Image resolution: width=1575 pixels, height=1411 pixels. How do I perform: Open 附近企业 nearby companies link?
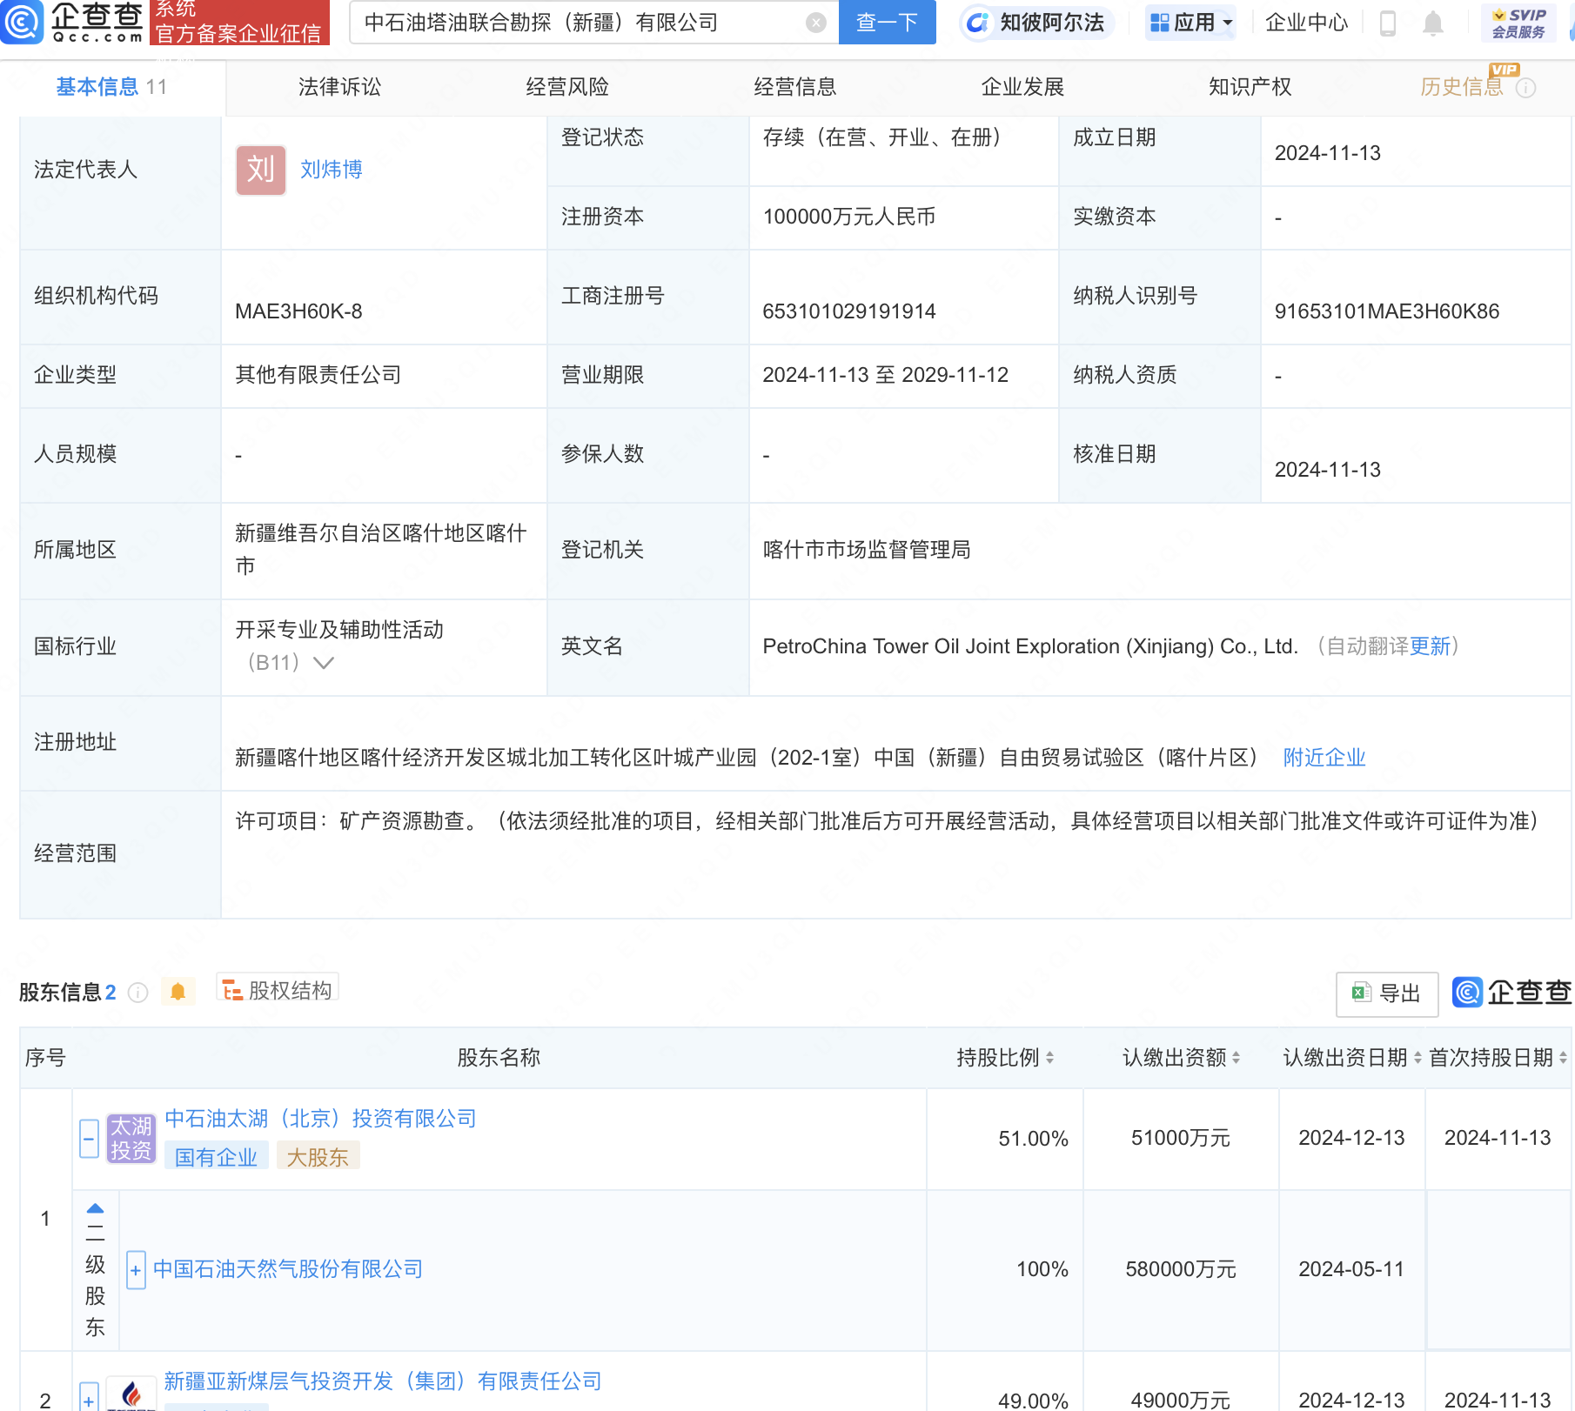click(x=1324, y=758)
